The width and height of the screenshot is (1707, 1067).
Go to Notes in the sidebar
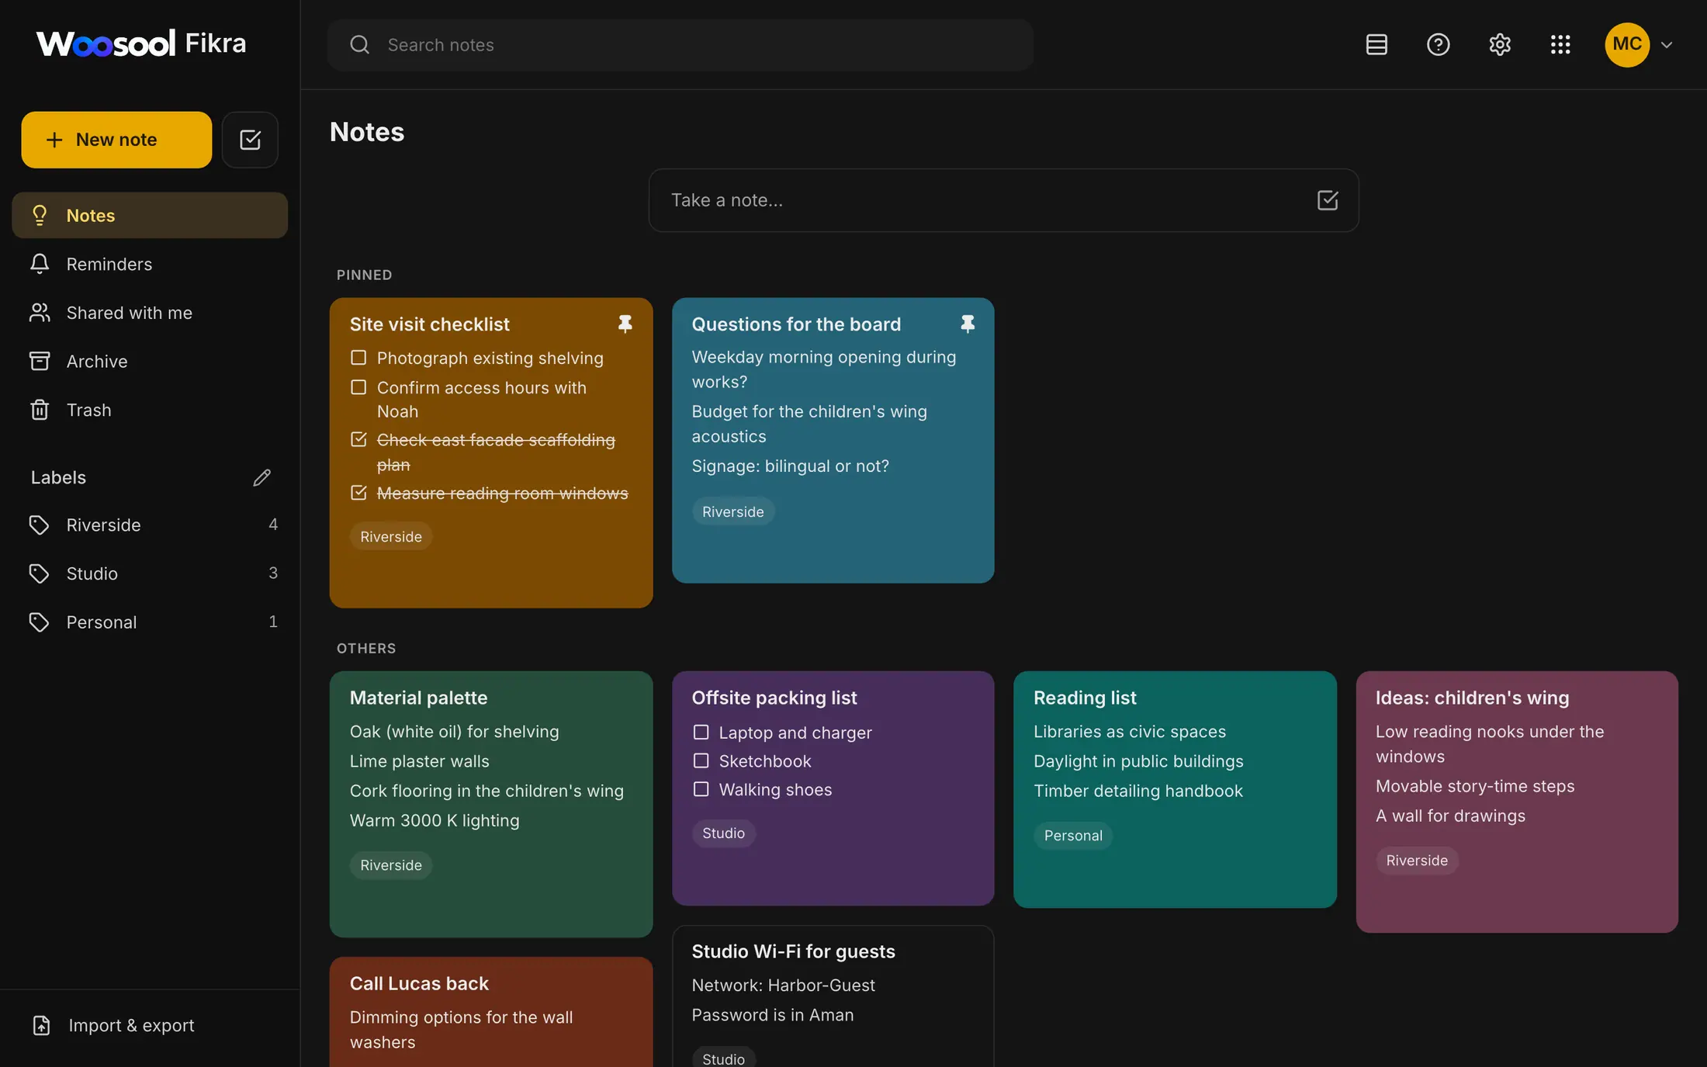(x=150, y=215)
